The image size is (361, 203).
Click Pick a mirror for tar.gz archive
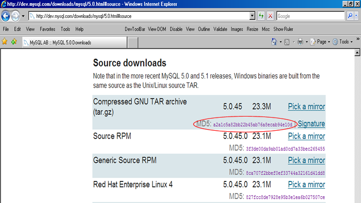[307, 107]
